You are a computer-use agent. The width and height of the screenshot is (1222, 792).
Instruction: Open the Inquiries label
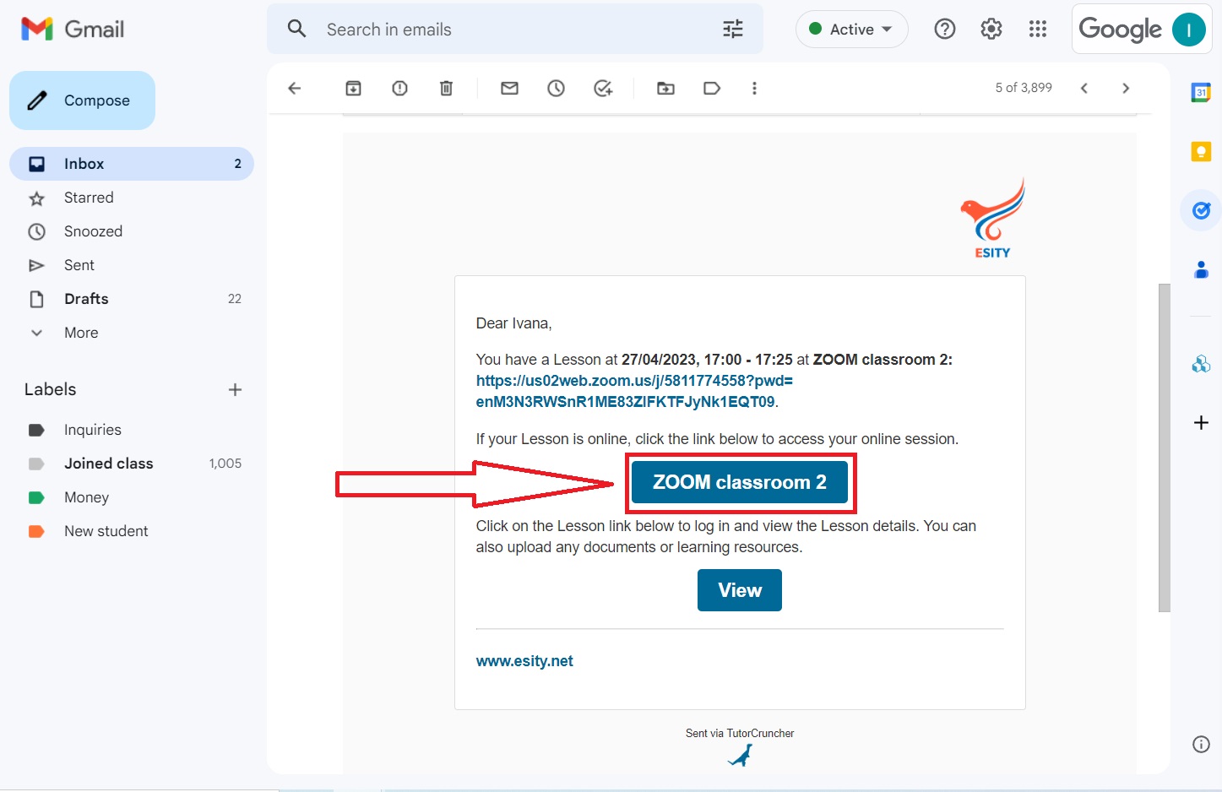coord(132,430)
